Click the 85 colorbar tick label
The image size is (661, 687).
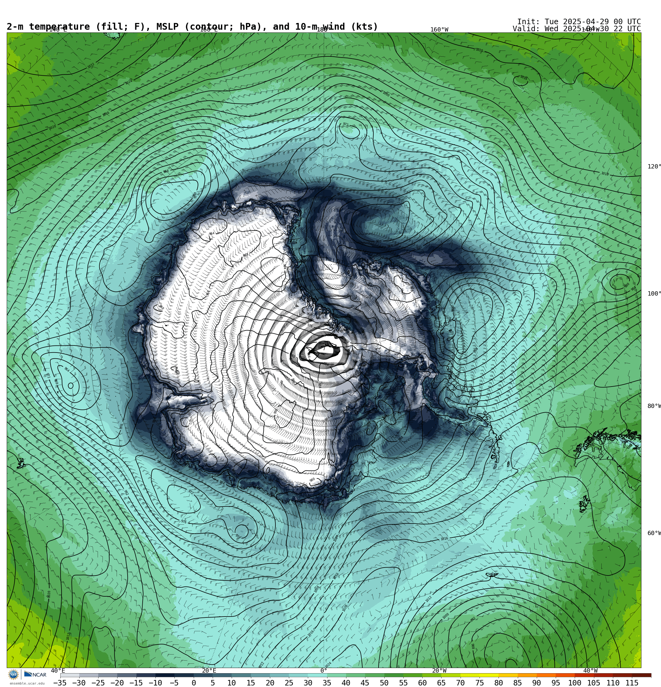point(517,683)
